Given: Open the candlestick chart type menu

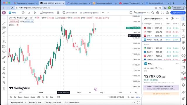Looking at the screenshot, I should 35,13.
